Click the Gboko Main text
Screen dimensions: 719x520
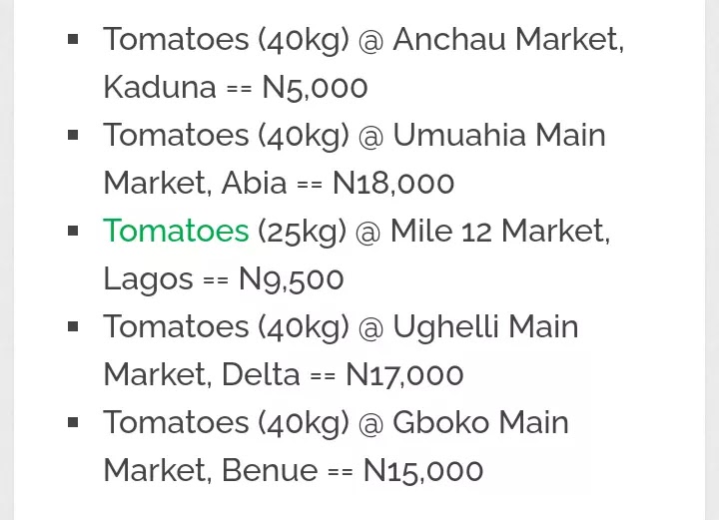[480, 423]
